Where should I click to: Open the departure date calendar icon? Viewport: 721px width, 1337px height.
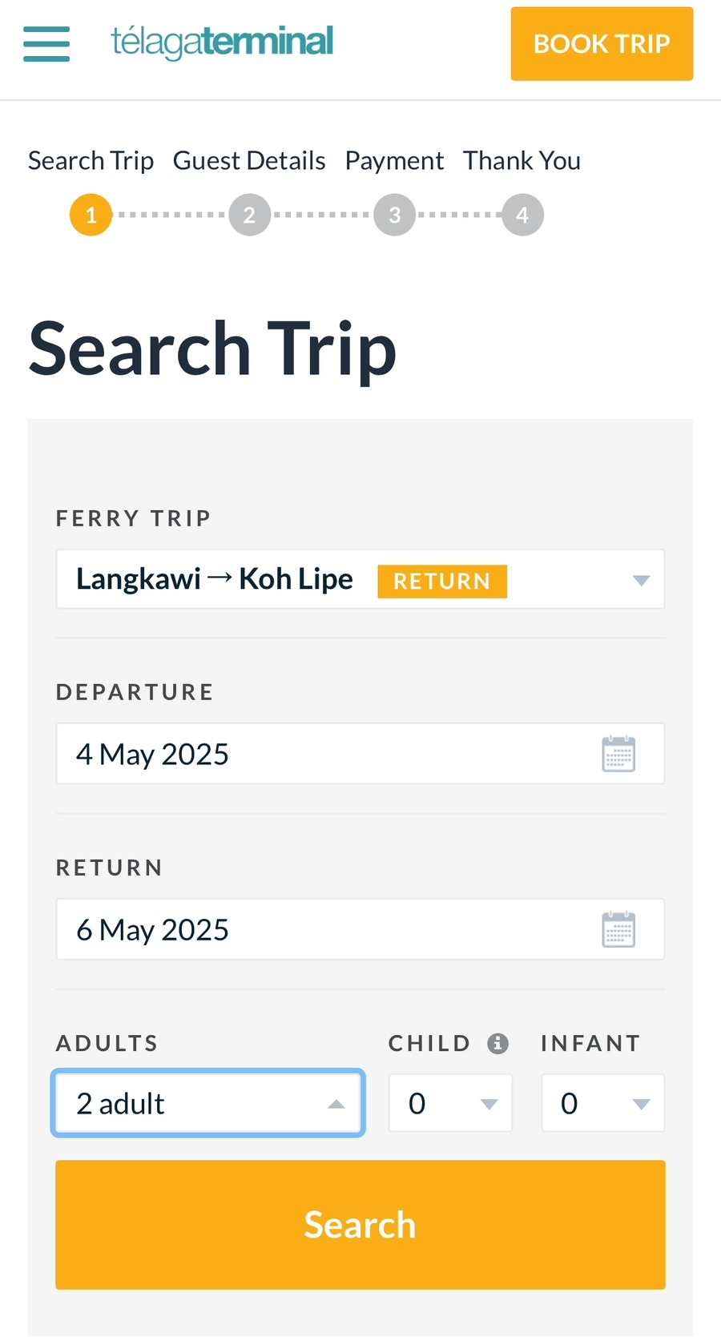click(618, 754)
